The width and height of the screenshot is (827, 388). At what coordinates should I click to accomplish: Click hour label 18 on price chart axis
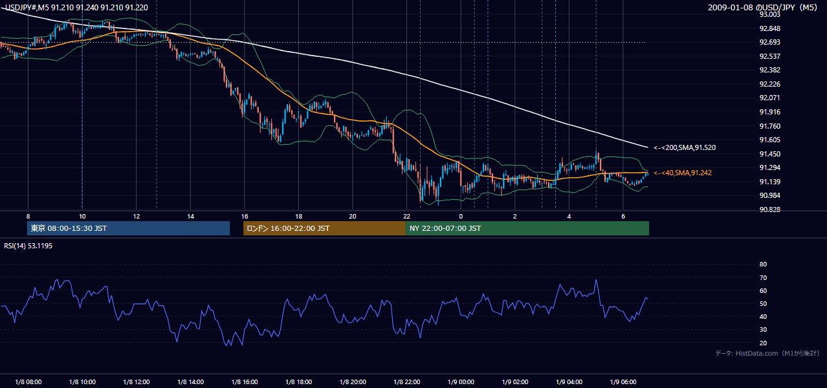click(x=298, y=216)
